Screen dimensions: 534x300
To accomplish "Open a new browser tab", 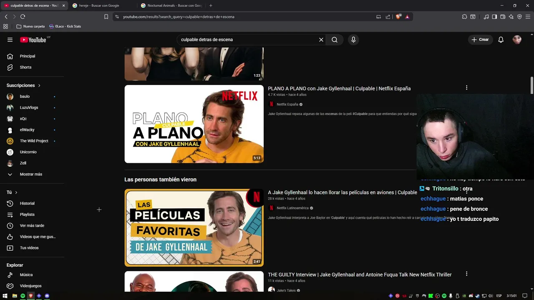I will (211, 5).
